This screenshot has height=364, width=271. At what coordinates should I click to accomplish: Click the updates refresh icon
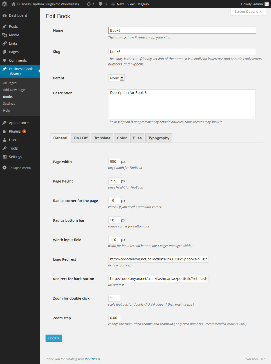point(88,4)
